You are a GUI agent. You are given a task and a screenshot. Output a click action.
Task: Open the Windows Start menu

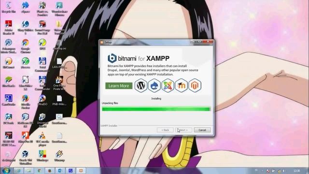point(6,170)
